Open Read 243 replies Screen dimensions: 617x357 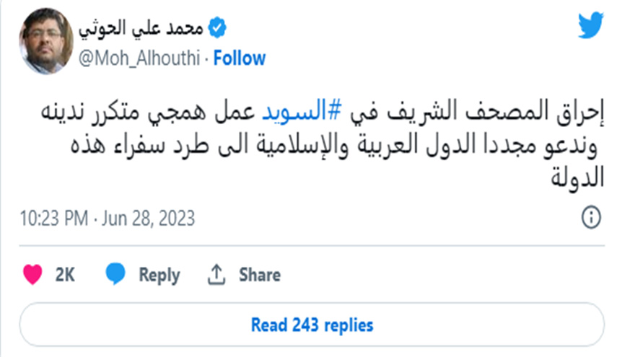[312, 325]
